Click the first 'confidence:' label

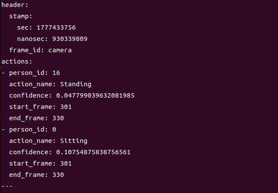pos(31,96)
